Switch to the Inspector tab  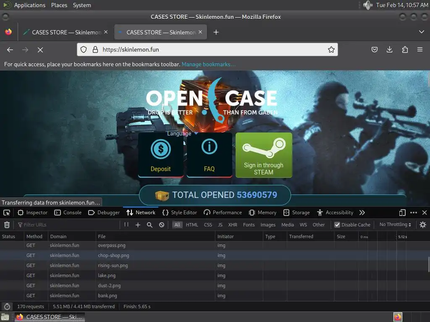click(x=33, y=213)
